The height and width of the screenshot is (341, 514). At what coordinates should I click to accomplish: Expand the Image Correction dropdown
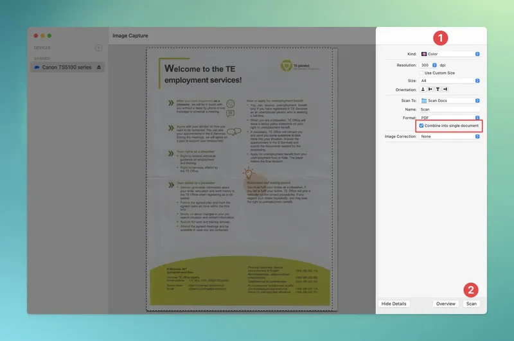pyautogui.click(x=450, y=136)
